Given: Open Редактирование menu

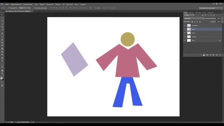Looking at the screenshot, I should click(x=16, y=5).
